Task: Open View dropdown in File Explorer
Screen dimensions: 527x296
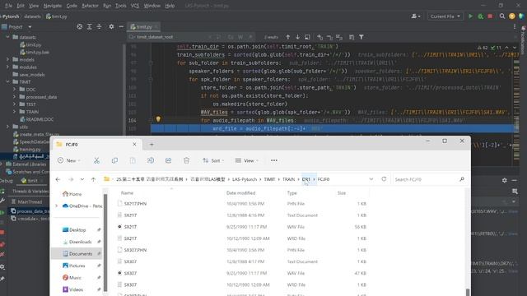Action: click(x=247, y=160)
